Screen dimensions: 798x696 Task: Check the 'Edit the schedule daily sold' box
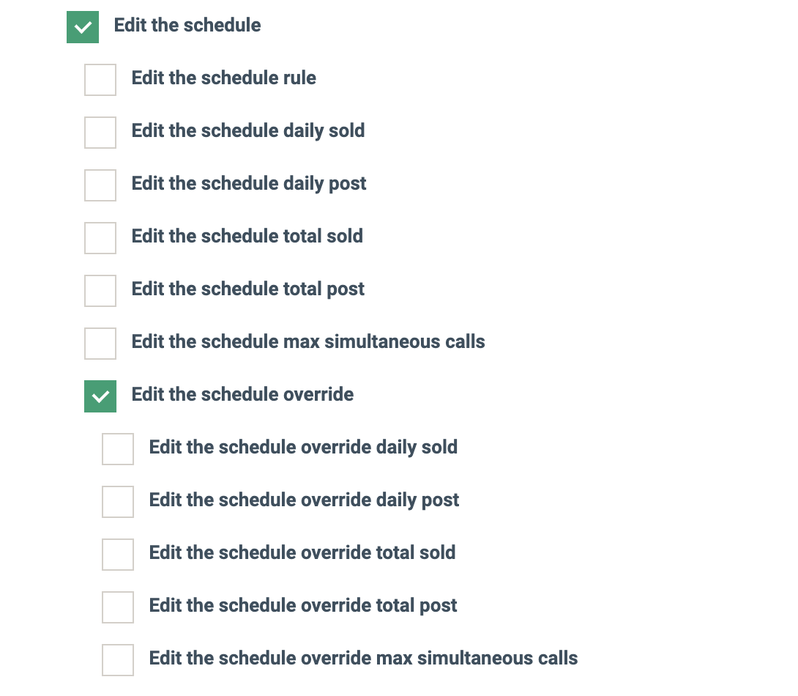point(100,133)
